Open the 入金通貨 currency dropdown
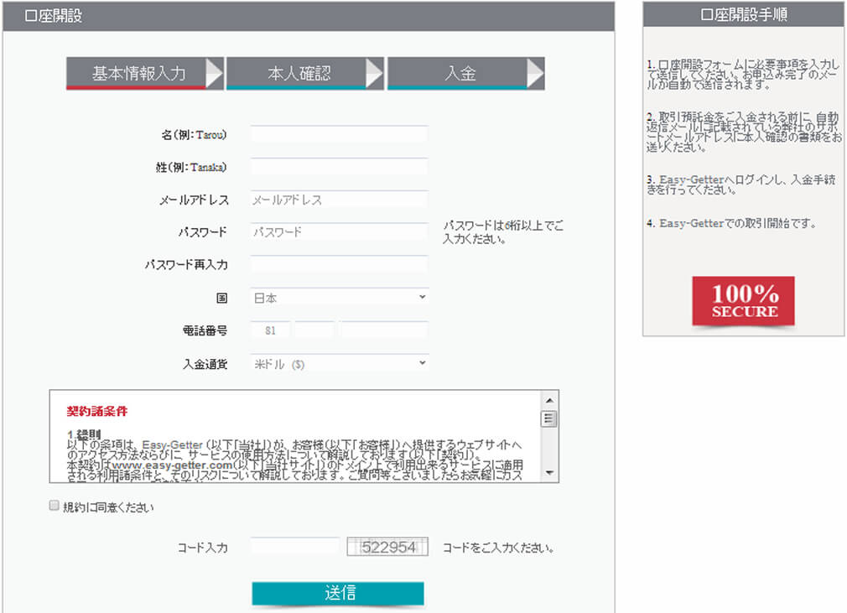 coord(340,363)
